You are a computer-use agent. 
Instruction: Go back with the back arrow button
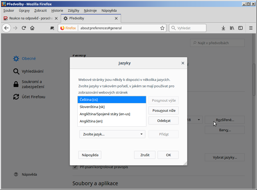click(x=6, y=28)
